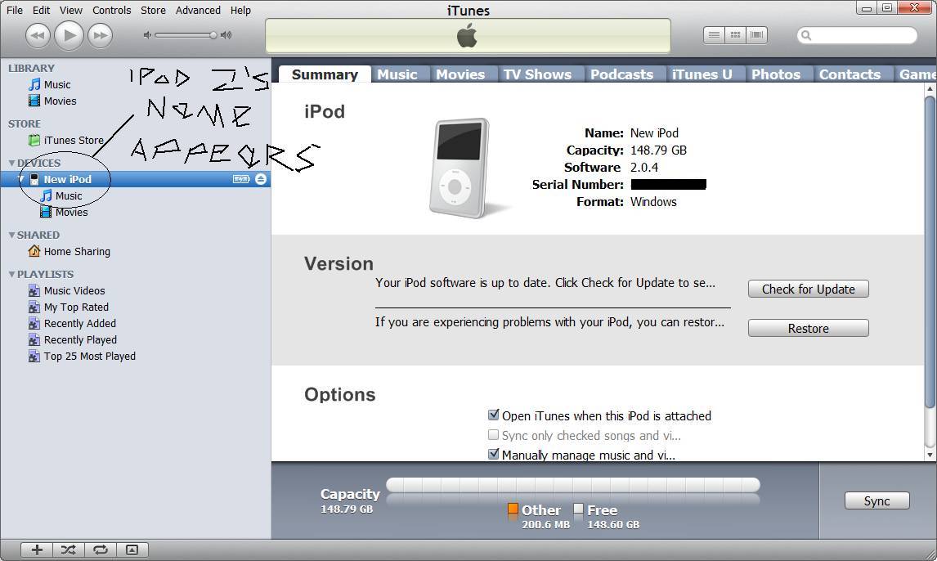Viewport: 937px width, 561px height.
Task: Click the Restore button
Action: click(809, 328)
